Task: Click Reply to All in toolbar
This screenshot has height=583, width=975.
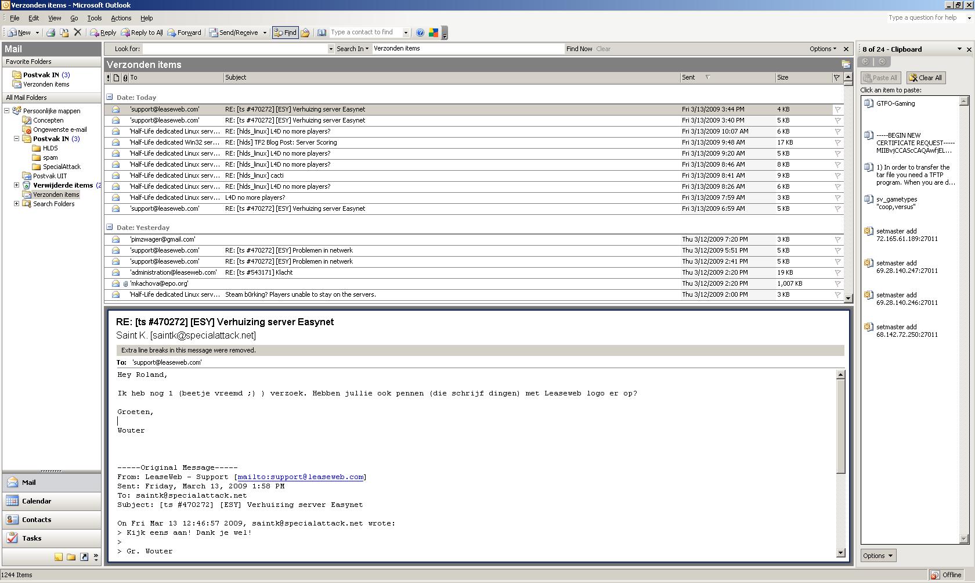Action: coord(142,33)
